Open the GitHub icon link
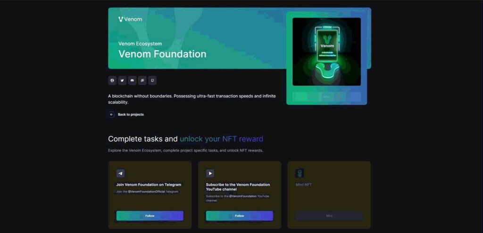483x233 pixels. 152,80
